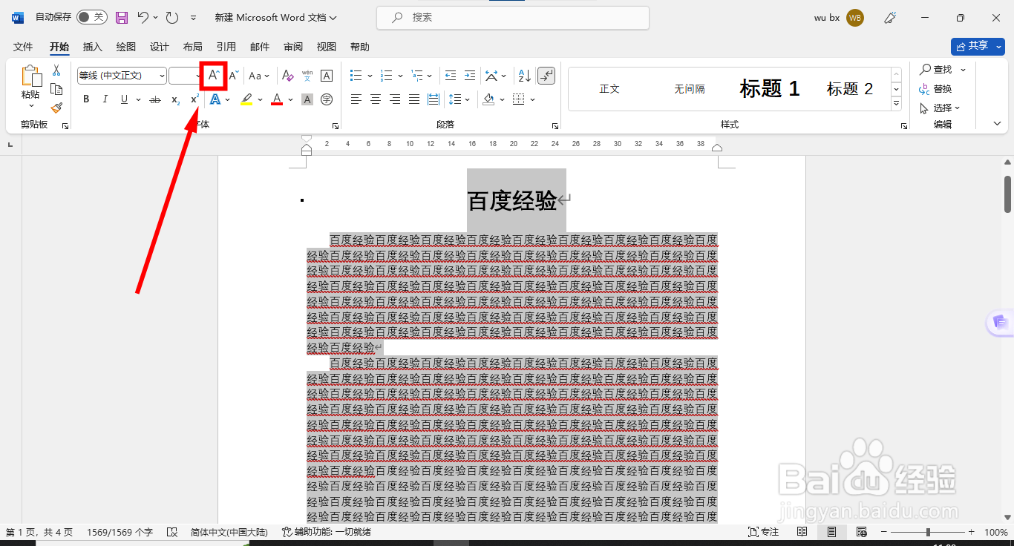The width and height of the screenshot is (1014, 546).
Task: Apply character shading icon
Action: coord(307,99)
